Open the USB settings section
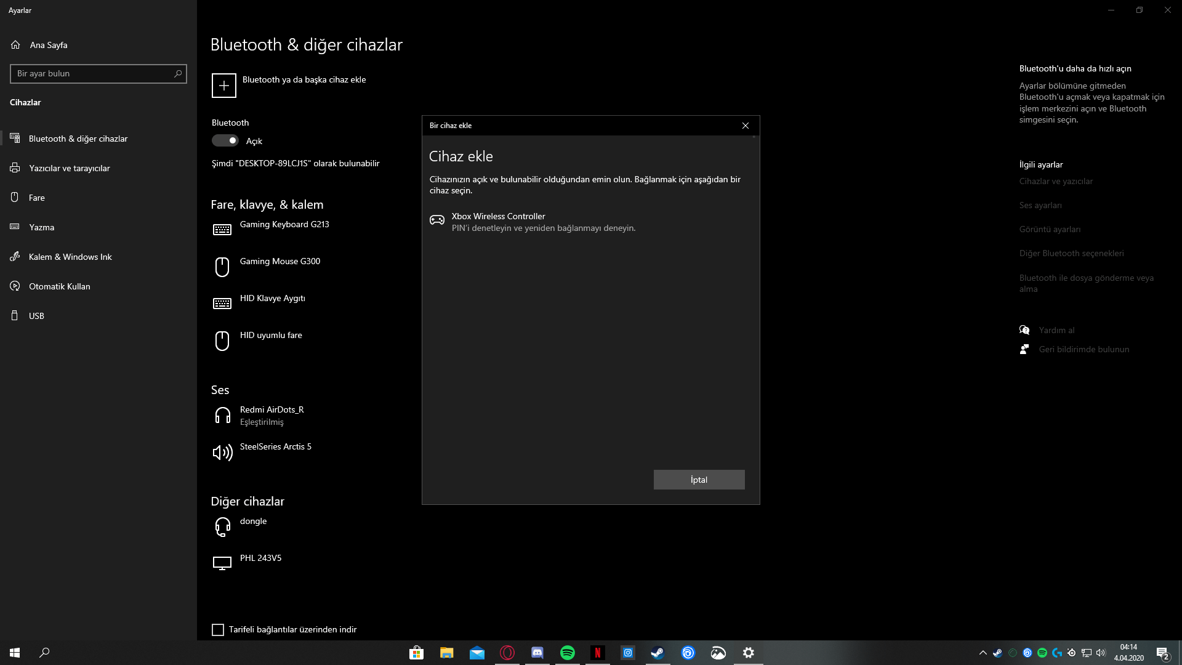1182x665 pixels. pos(36,316)
